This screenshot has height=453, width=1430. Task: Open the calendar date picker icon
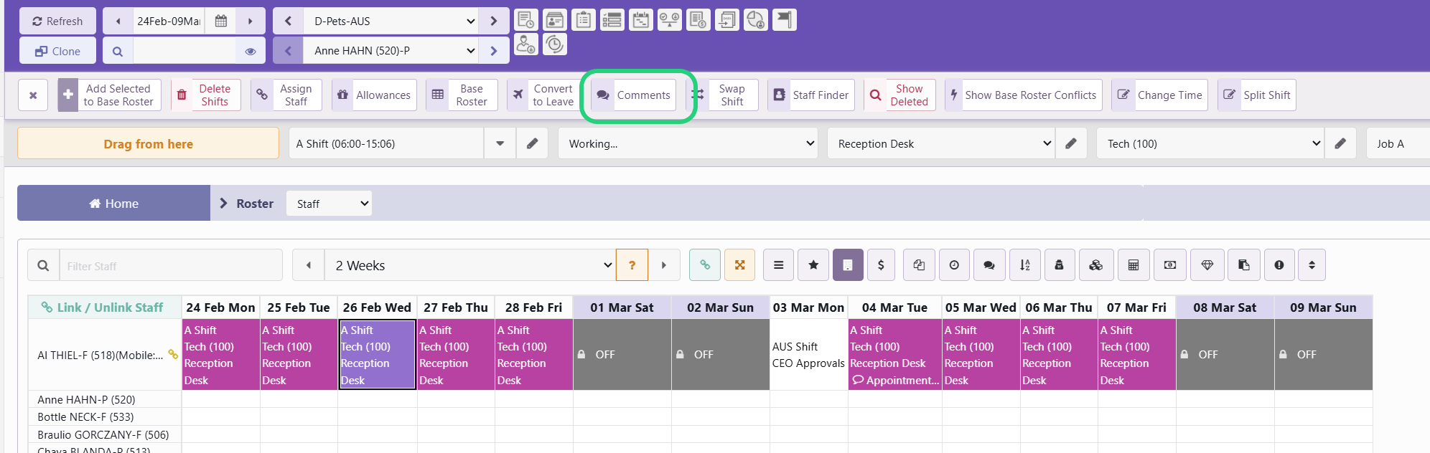(221, 21)
